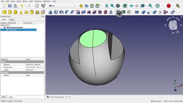This screenshot has height=103, width=183.
Task: Switch to the Model tab
Action: click(x=4, y=20)
